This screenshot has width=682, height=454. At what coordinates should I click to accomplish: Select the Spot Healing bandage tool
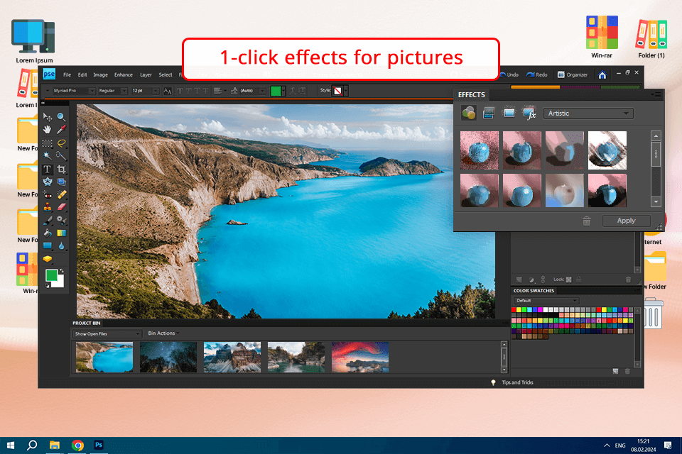(x=61, y=194)
